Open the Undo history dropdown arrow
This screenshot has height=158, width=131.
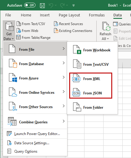[56, 5]
